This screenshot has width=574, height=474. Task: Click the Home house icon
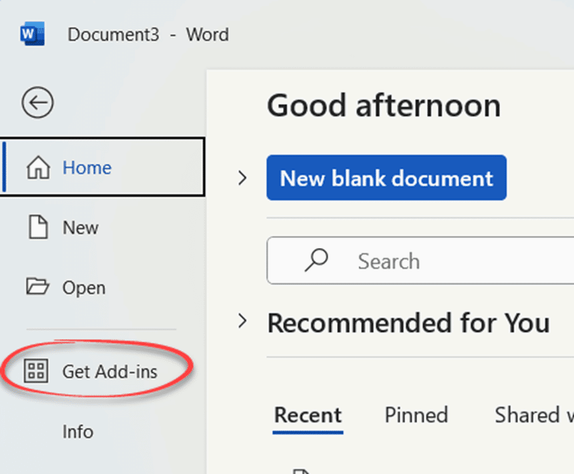(37, 168)
